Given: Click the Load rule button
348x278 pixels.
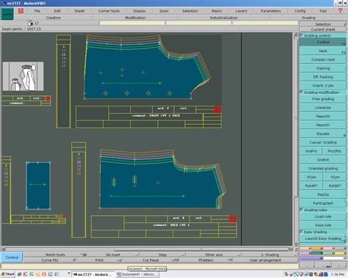Looking at the screenshot, I should 323,216.
